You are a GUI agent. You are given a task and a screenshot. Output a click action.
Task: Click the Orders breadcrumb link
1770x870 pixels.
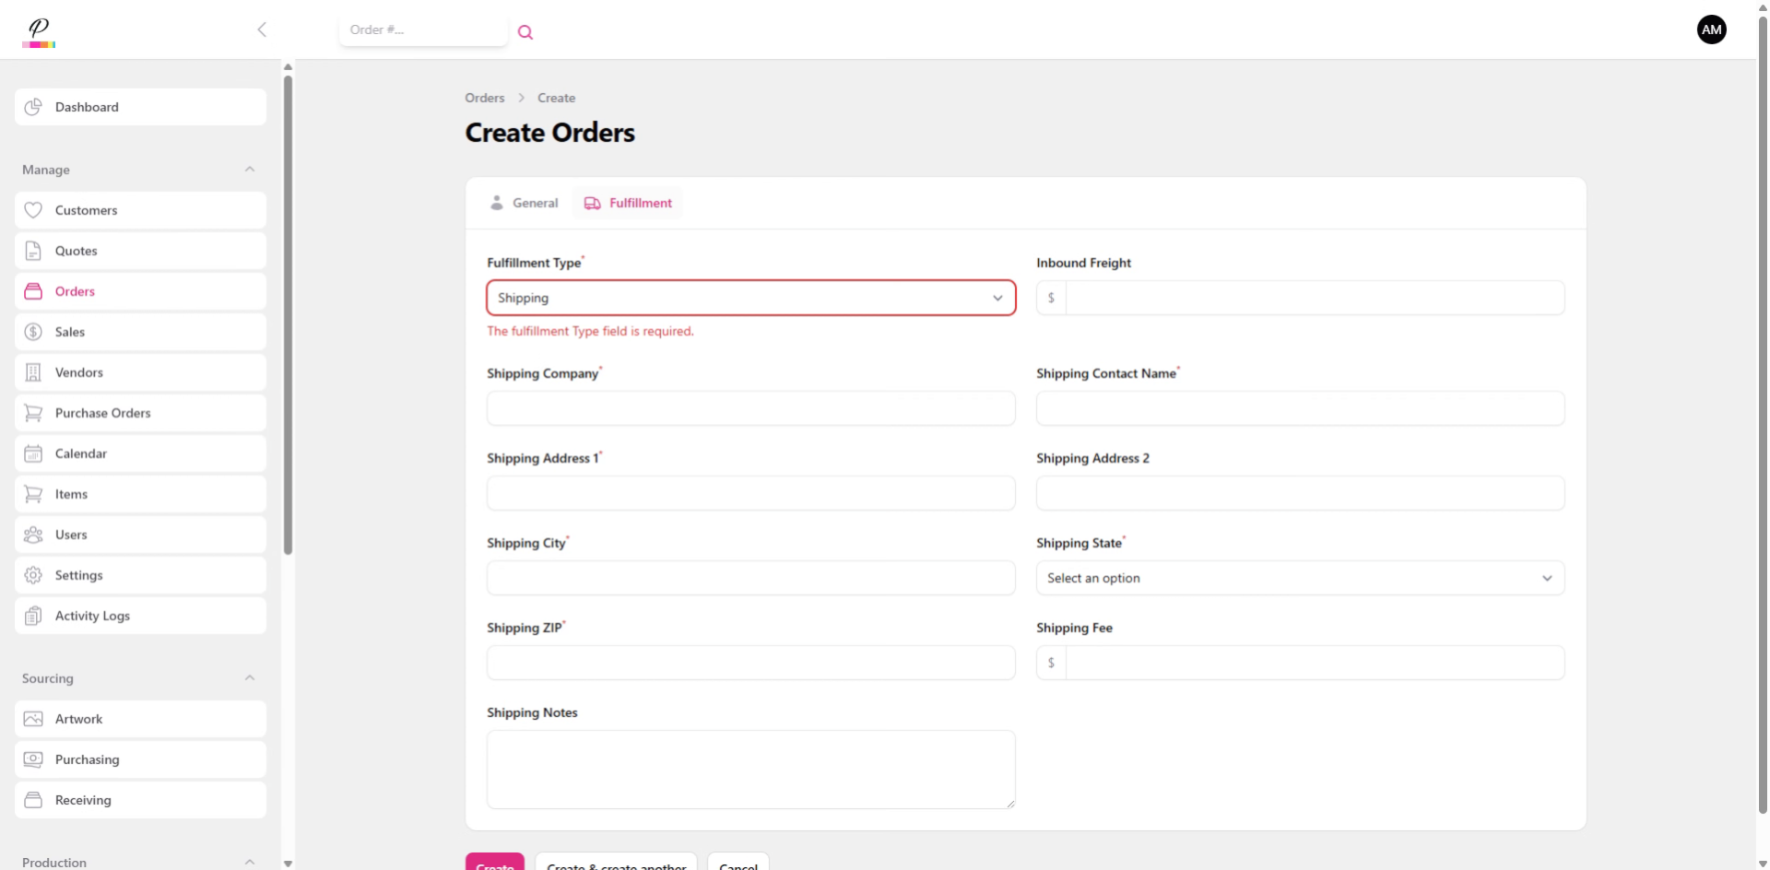coord(484,98)
